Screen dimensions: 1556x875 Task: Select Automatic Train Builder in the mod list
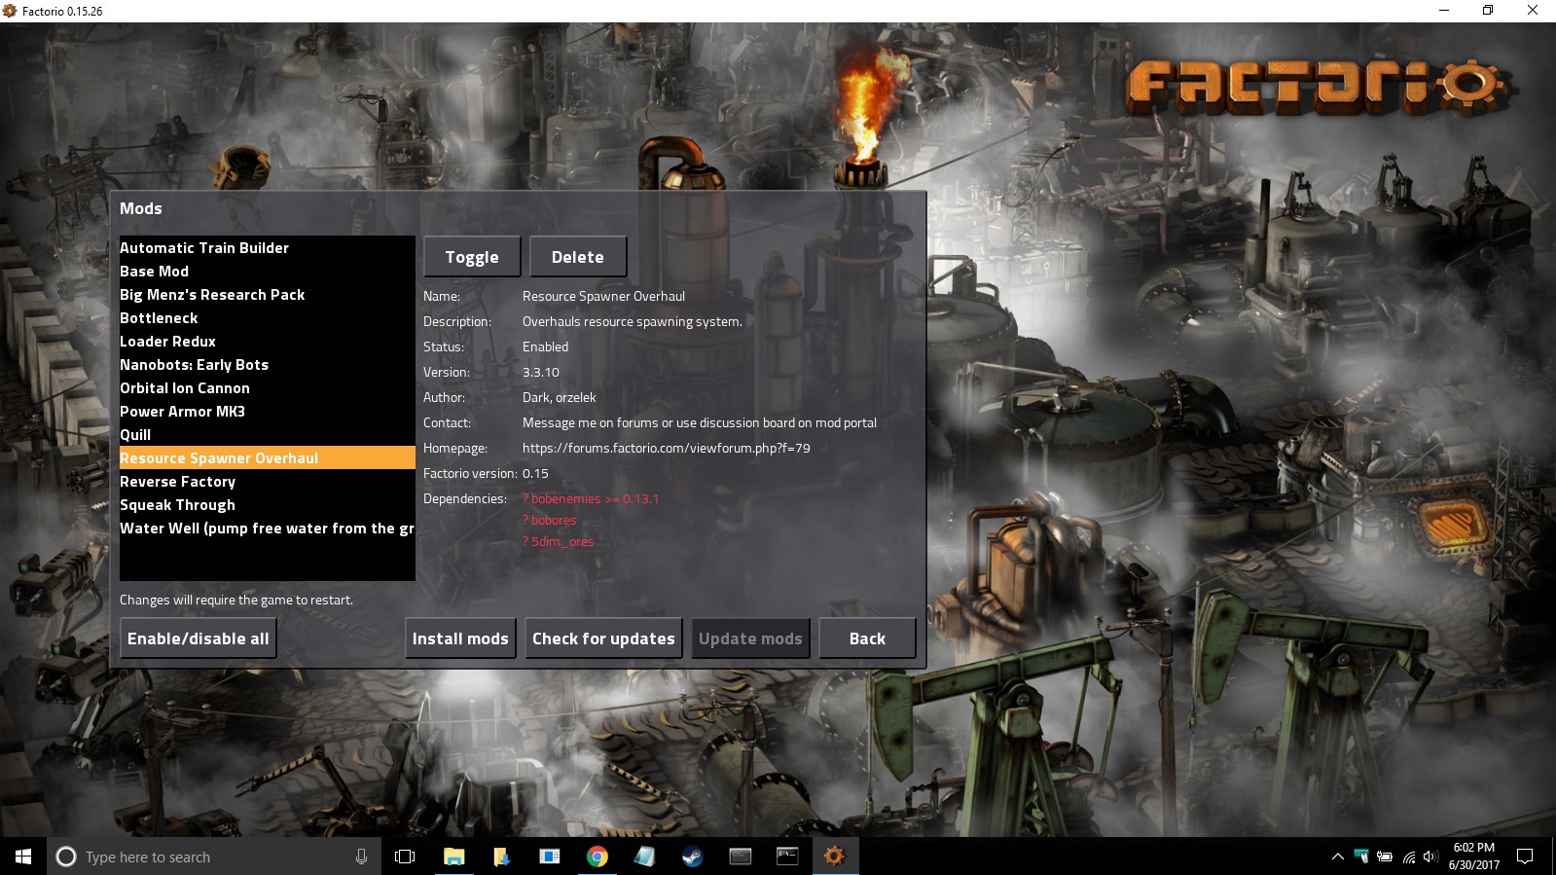(x=268, y=247)
